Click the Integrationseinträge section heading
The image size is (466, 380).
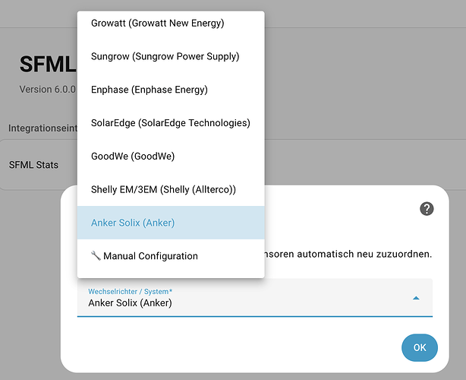pos(43,128)
